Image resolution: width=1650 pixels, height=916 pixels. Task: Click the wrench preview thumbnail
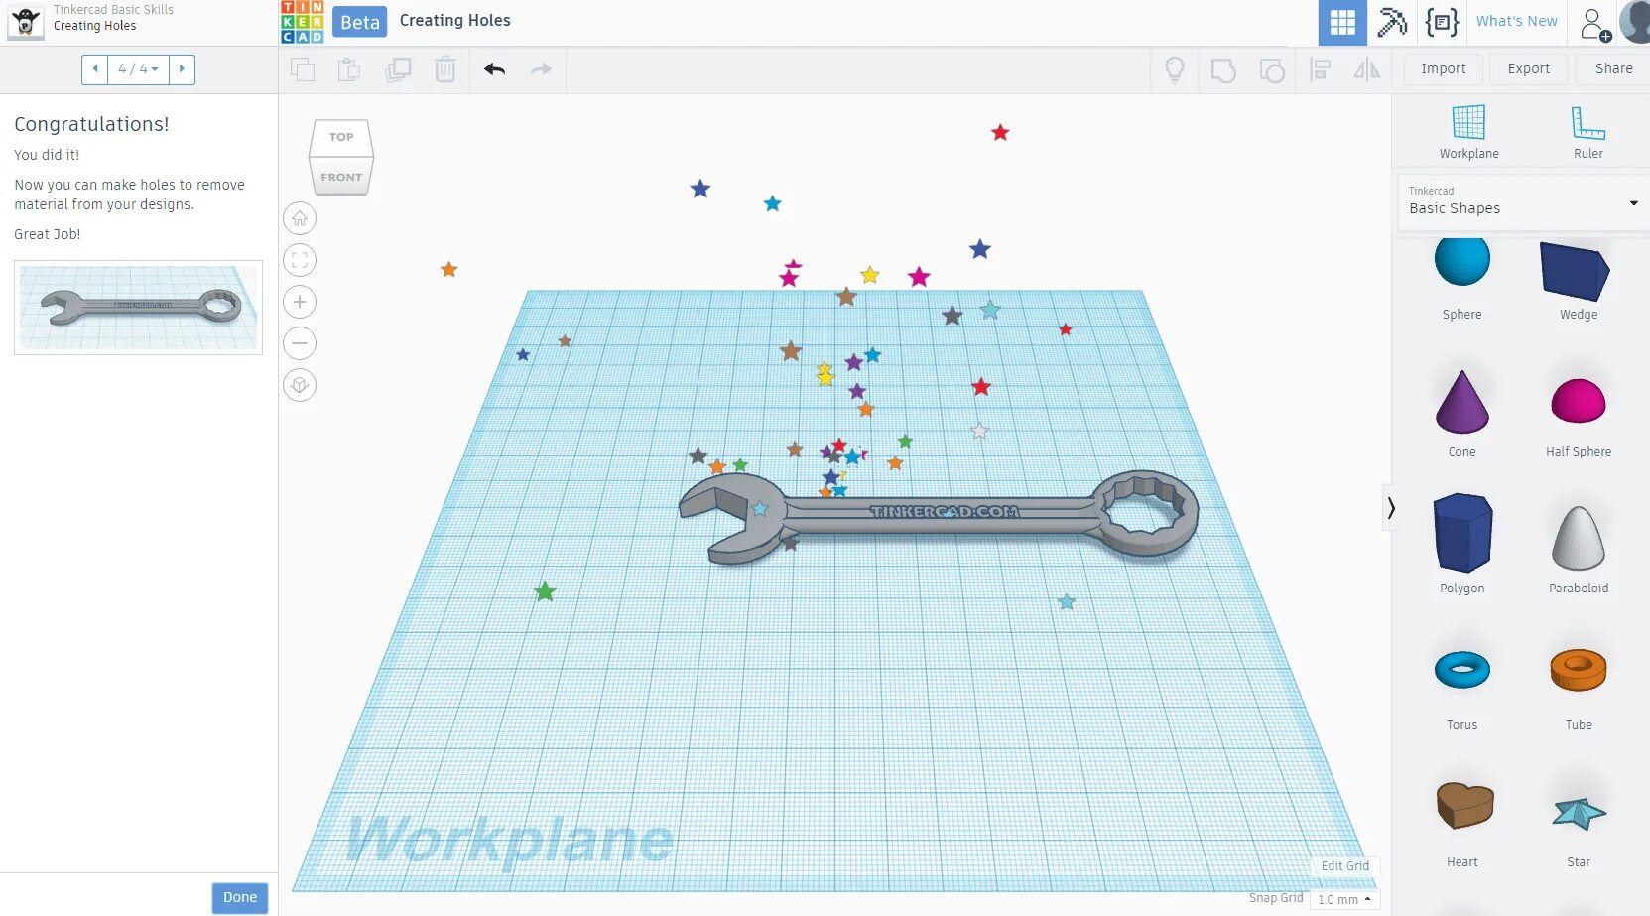[139, 308]
